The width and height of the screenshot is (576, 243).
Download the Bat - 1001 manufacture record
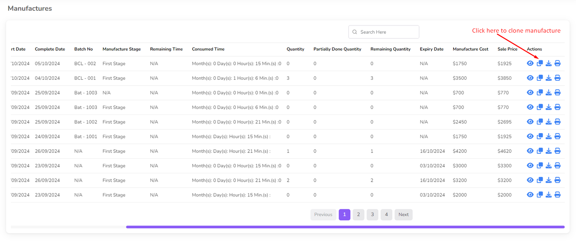click(x=548, y=136)
